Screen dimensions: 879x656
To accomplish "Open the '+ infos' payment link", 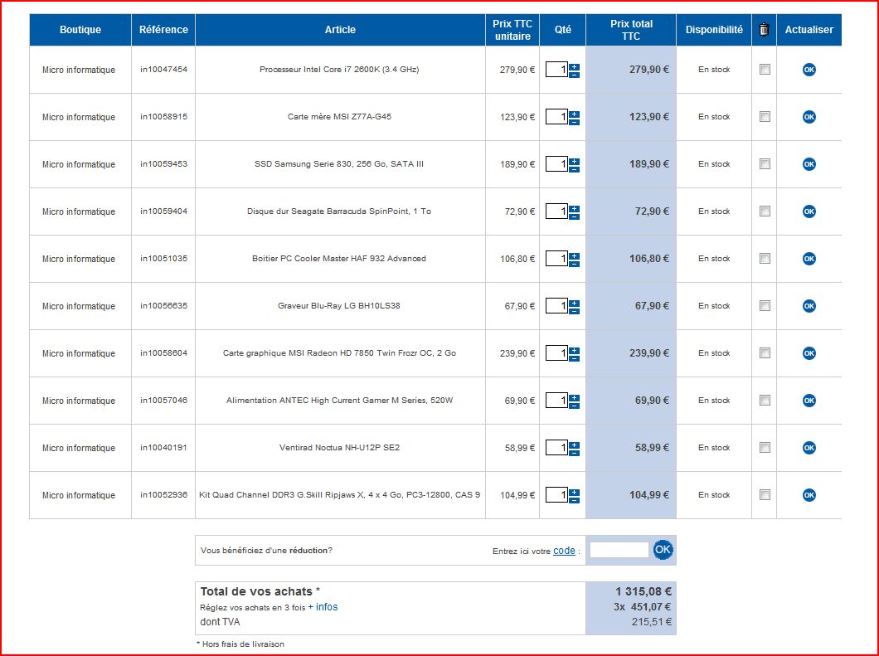I will [323, 607].
